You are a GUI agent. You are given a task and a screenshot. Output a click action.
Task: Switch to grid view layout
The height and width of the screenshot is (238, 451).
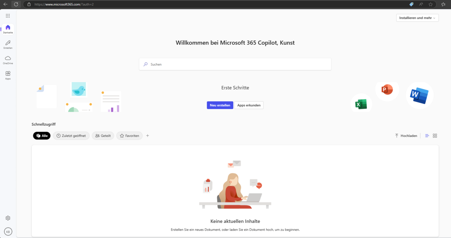point(435,136)
